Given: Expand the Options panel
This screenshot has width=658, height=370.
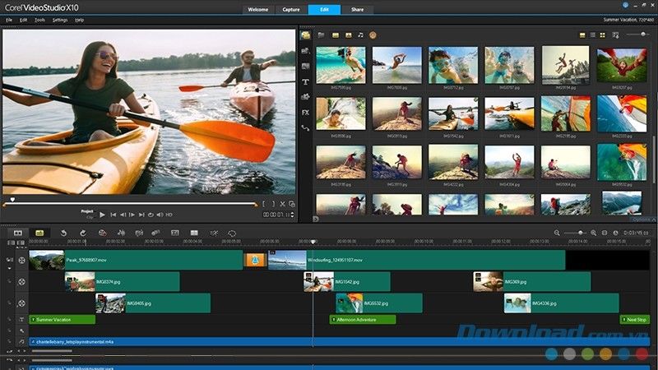Looking at the screenshot, I should (x=642, y=220).
